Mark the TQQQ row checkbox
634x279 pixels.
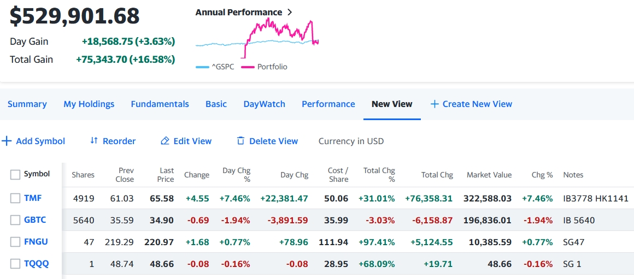[15, 264]
